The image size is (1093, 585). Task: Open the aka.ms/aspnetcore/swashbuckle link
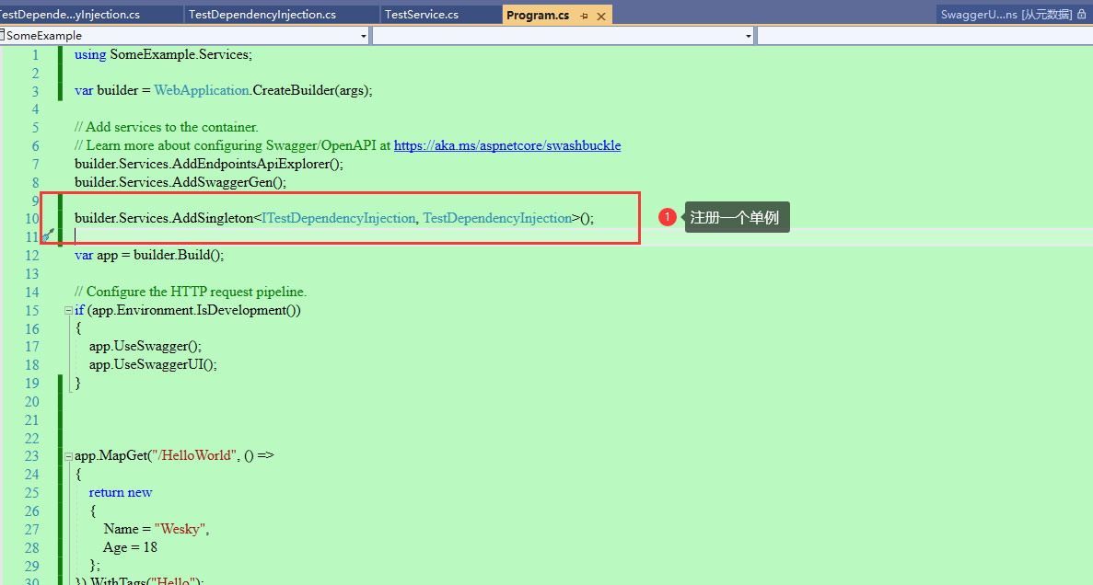[506, 145]
